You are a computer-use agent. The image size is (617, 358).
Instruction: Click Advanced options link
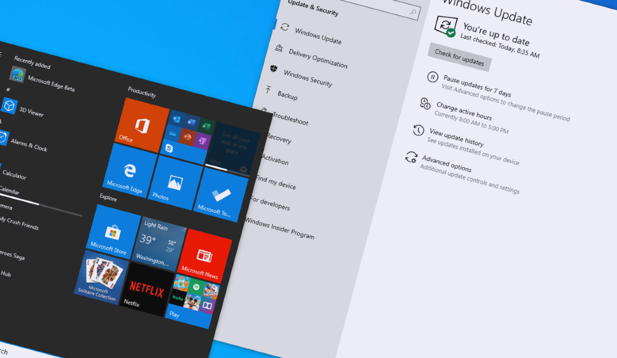447,163
